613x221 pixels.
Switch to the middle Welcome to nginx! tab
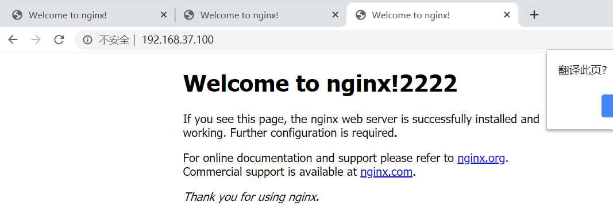(260, 15)
